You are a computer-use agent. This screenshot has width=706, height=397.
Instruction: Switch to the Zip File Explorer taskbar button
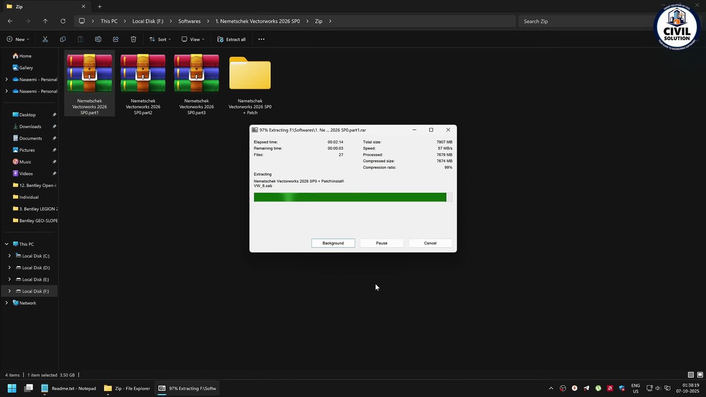(x=127, y=388)
